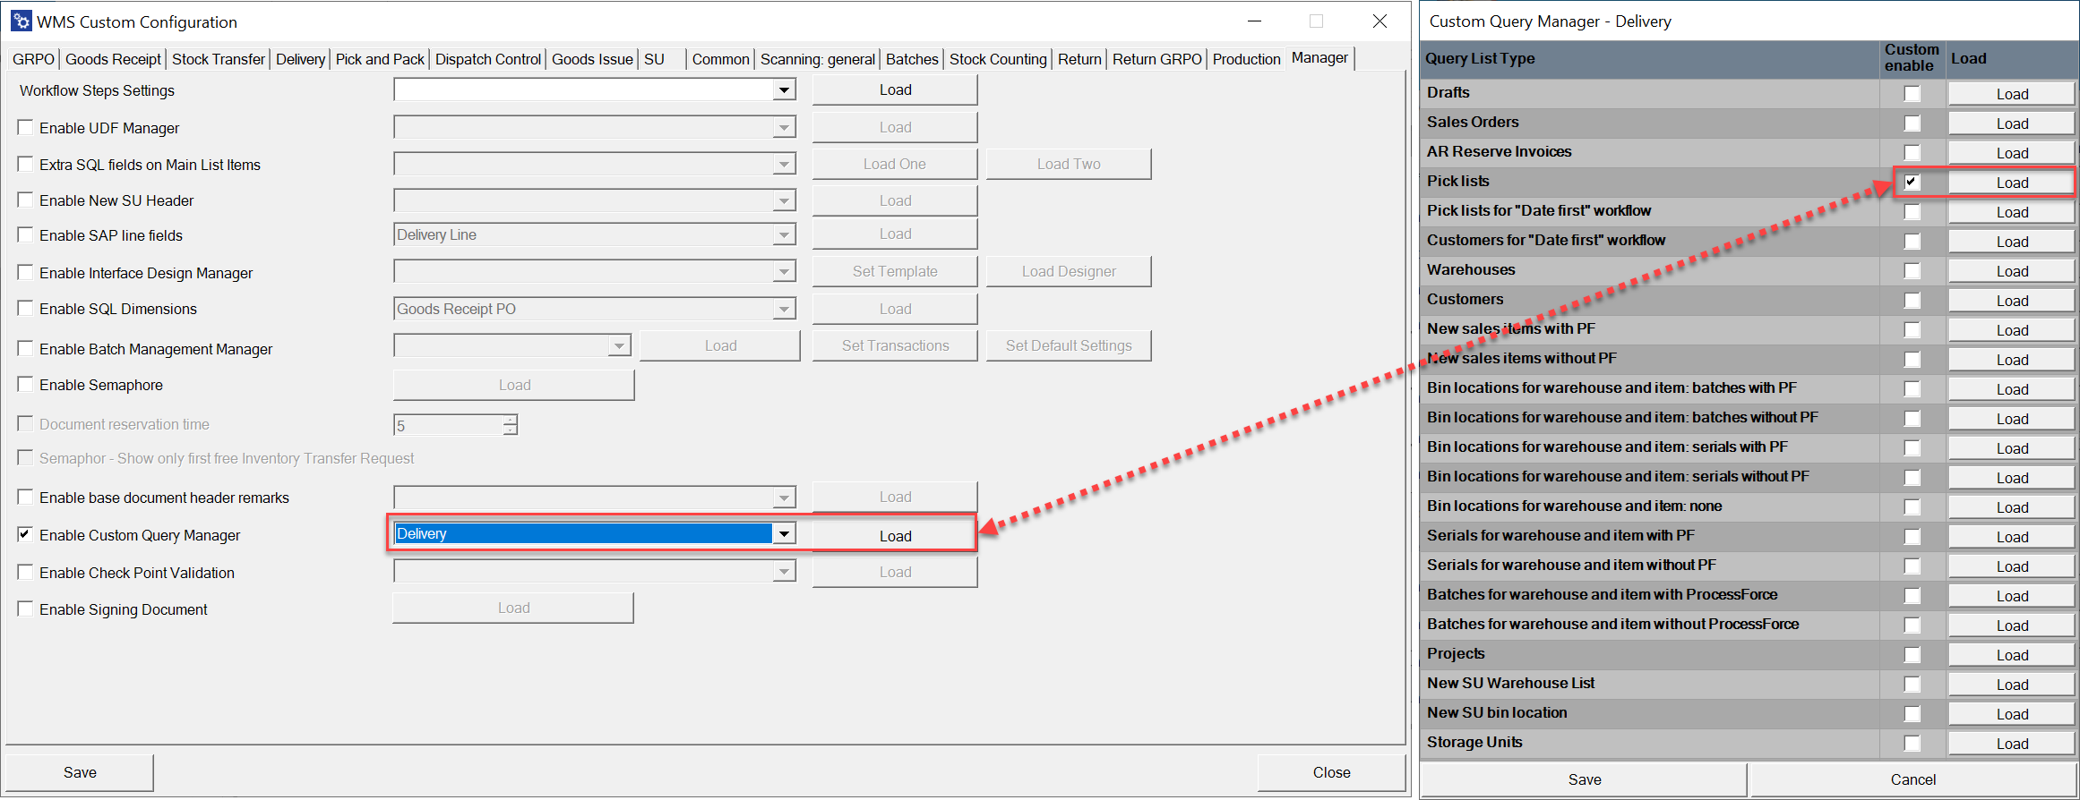Load the Pick lists custom query
This screenshot has height=800, width=2080.
tap(2011, 183)
